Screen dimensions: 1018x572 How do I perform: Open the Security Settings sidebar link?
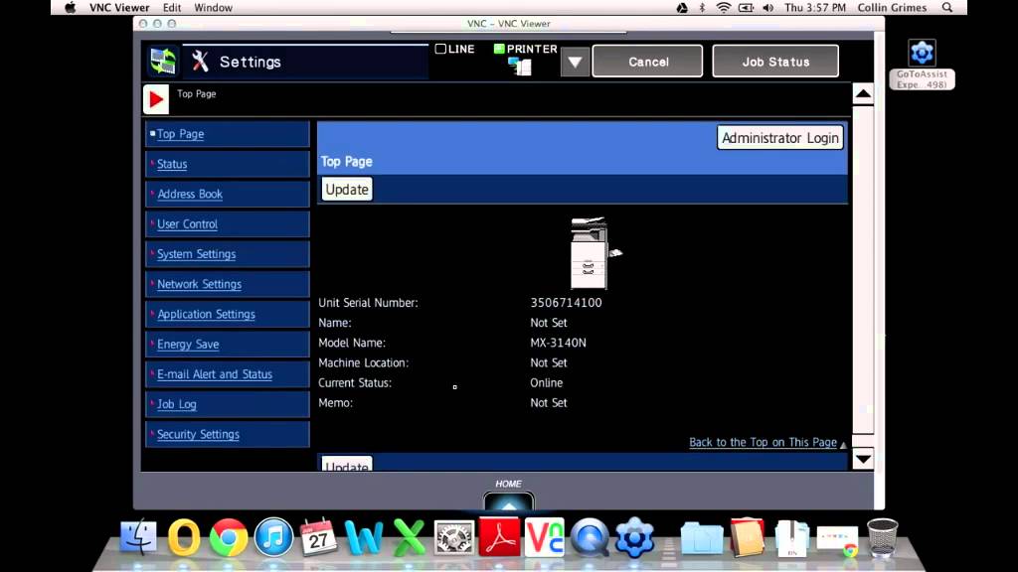[198, 435]
